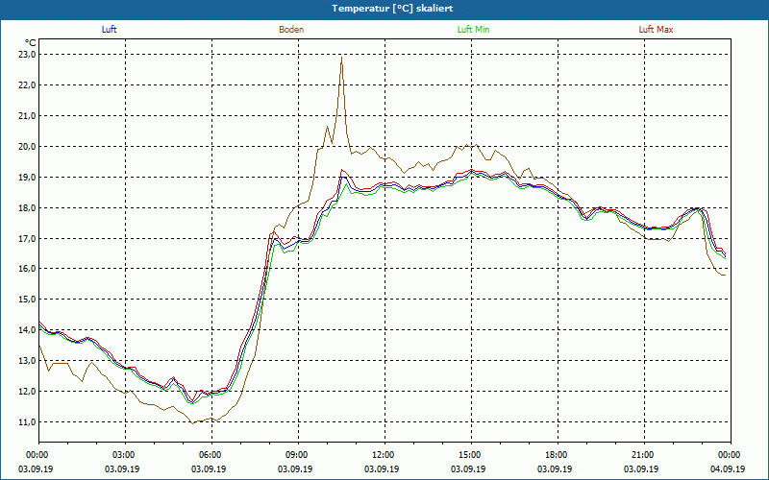This screenshot has height=480, width=769.
Task: Click the °C unit label
Action: pyautogui.click(x=31, y=43)
